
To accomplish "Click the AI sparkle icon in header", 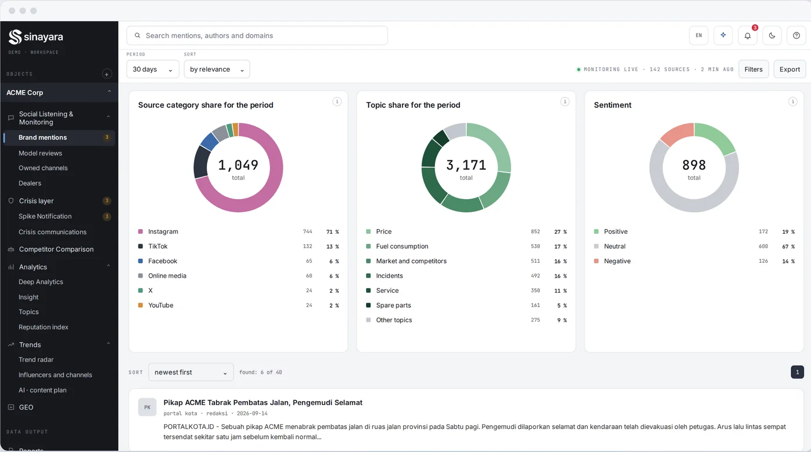I will [723, 35].
